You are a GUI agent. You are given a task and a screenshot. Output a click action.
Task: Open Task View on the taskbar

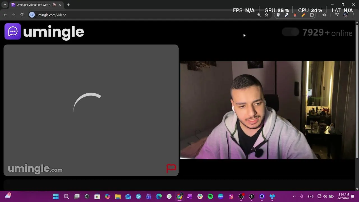tap(77, 196)
